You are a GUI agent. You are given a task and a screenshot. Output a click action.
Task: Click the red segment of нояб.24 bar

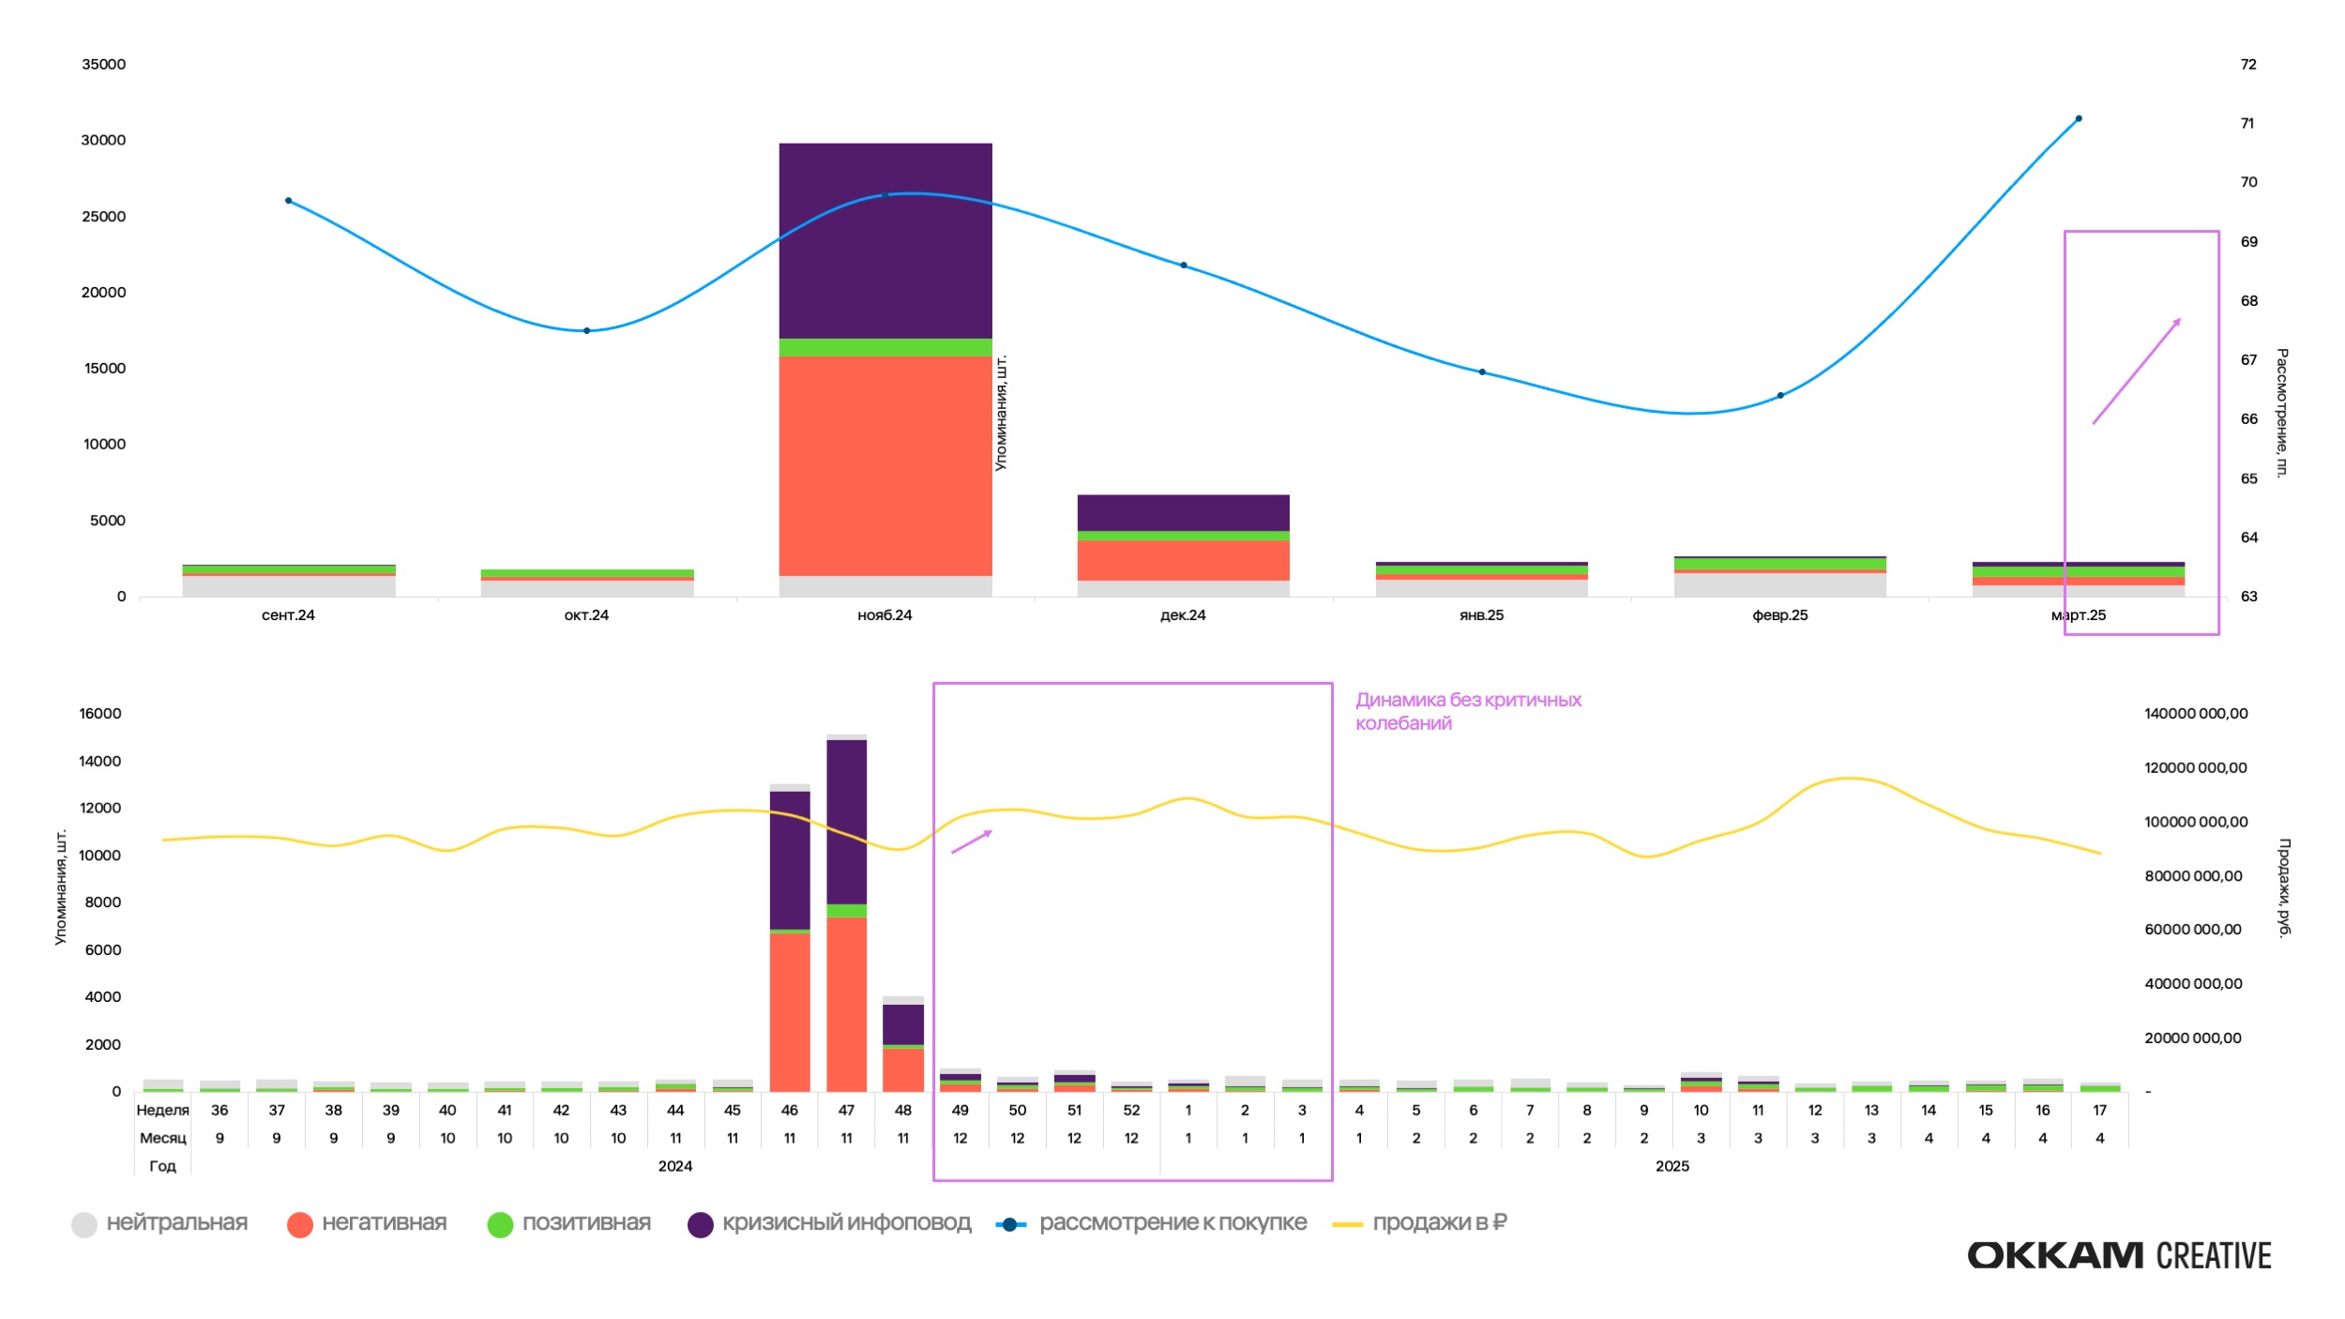pos(885,465)
